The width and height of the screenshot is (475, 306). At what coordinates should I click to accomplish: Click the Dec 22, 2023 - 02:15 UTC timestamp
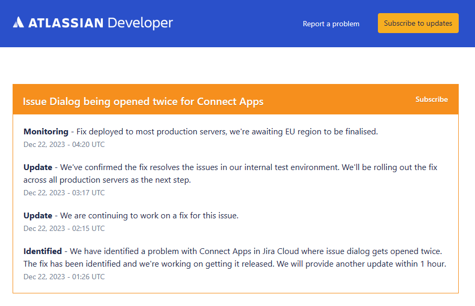pyautogui.click(x=64, y=228)
